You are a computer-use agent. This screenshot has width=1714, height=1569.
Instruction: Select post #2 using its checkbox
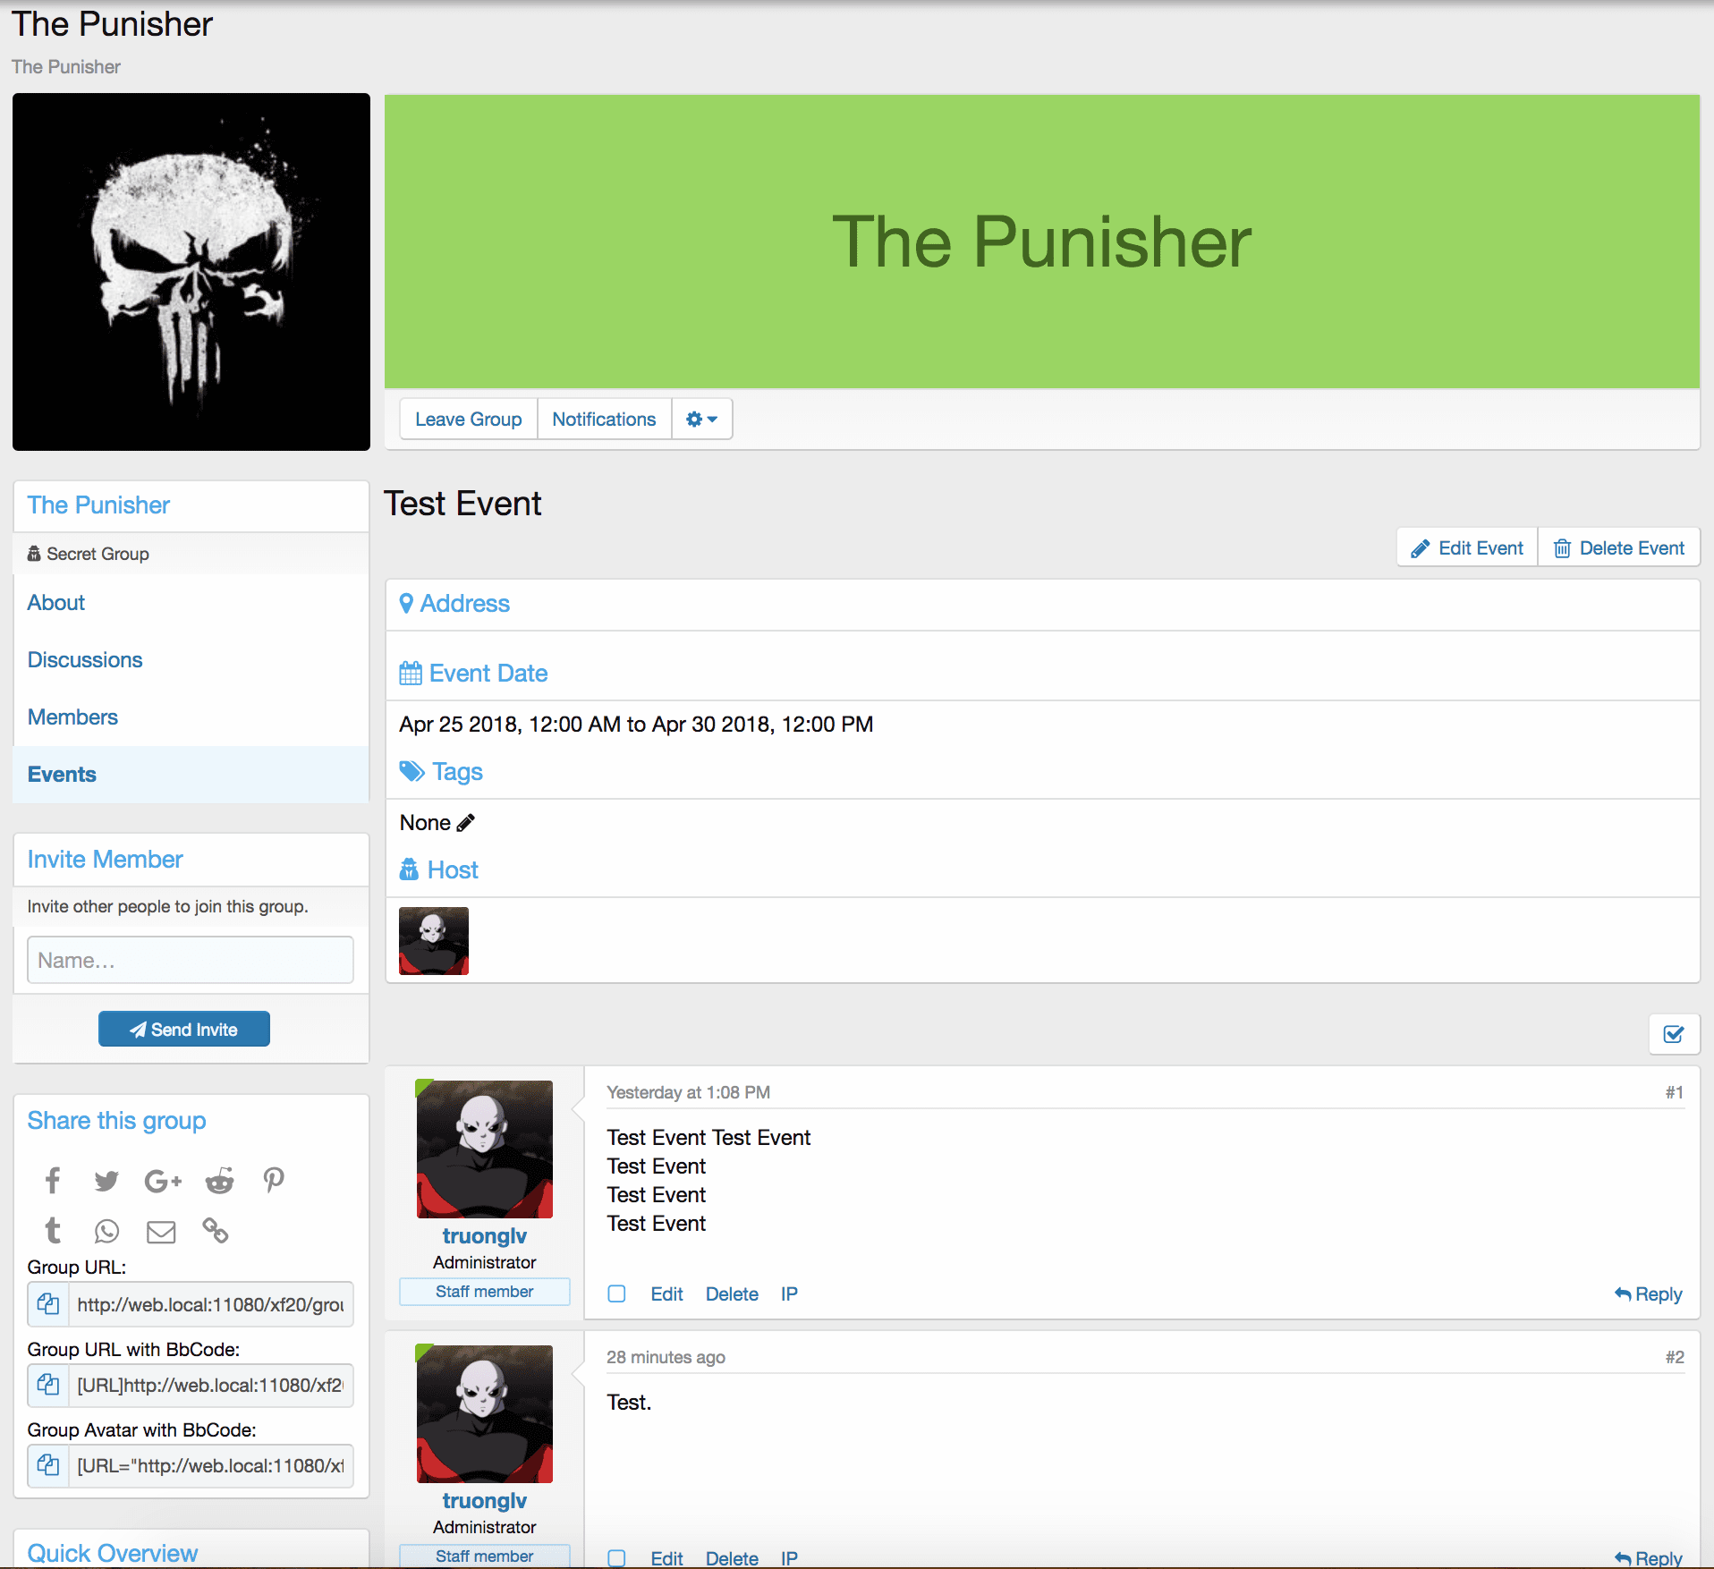(x=616, y=1557)
